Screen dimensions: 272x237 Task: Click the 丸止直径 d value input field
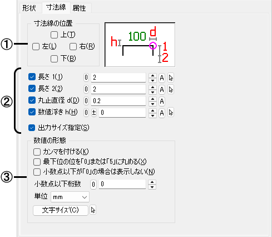click(118, 101)
